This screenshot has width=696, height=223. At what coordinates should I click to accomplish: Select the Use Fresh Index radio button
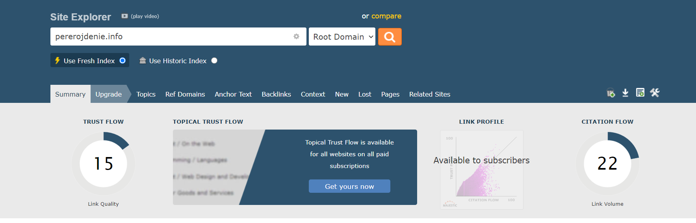[x=122, y=60]
